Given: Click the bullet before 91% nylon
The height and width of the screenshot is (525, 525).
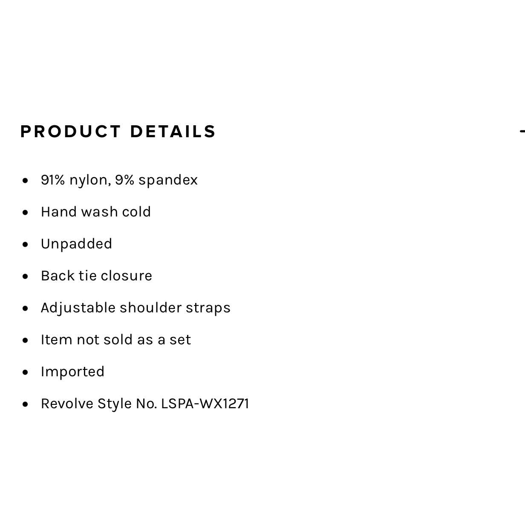Looking at the screenshot, I should pos(26,180).
